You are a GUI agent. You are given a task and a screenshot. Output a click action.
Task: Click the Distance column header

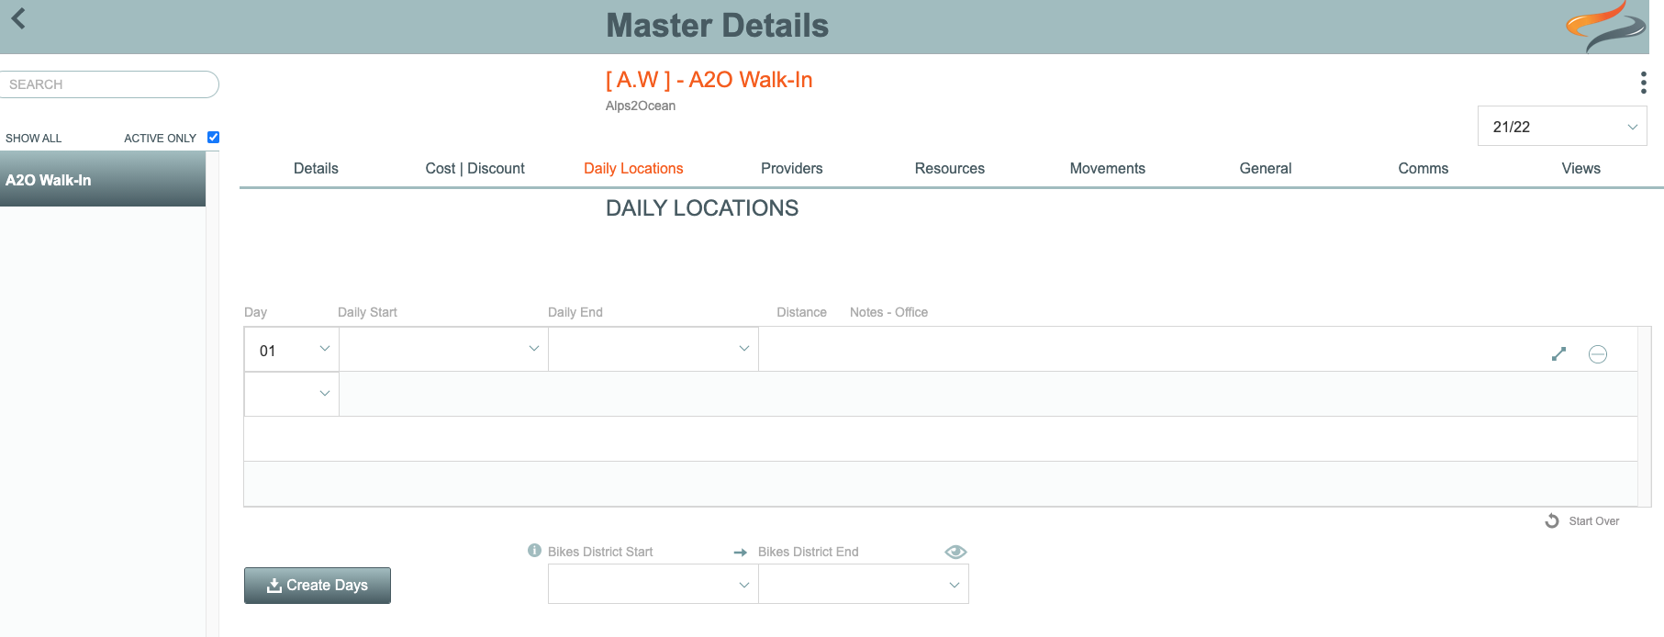(801, 312)
